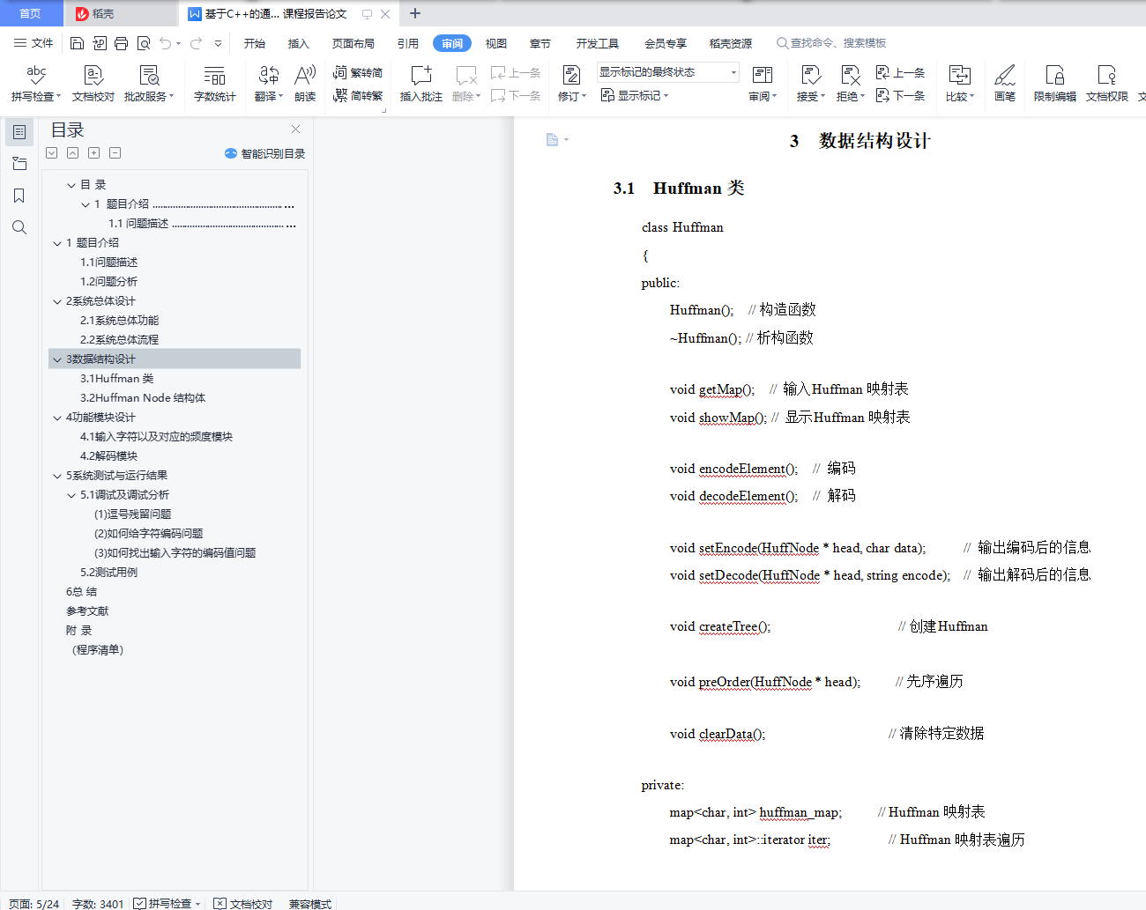This screenshot has height=910, width=1146.
Task: Collapse the 5系统测试与运行结果 outline section
Action: 57,476
